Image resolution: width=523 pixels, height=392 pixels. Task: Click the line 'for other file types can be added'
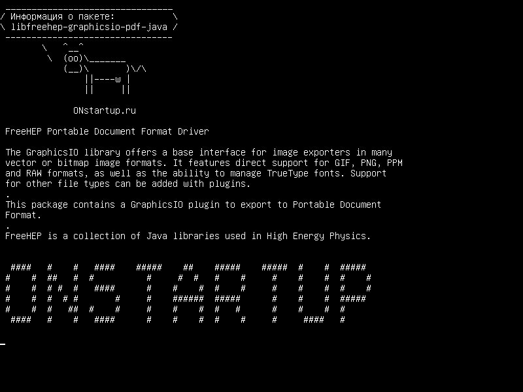127,184
